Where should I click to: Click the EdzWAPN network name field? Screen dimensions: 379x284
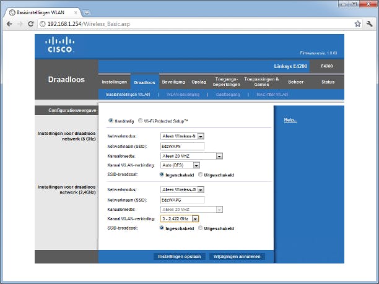pos(183,147)
